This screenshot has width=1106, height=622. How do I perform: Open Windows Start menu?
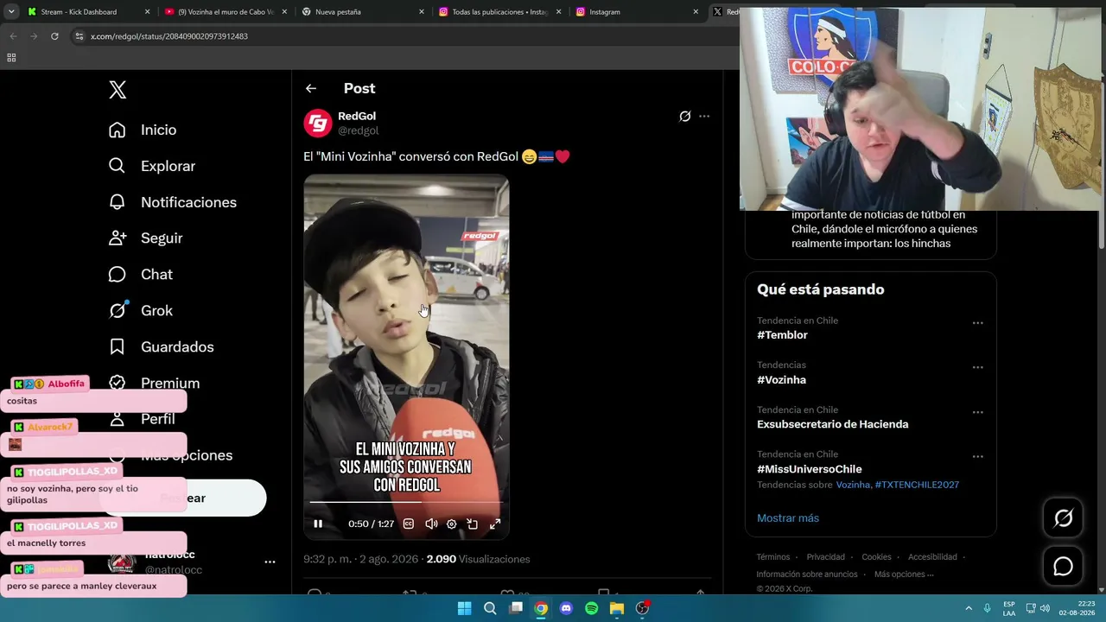(x=464, y=608)
